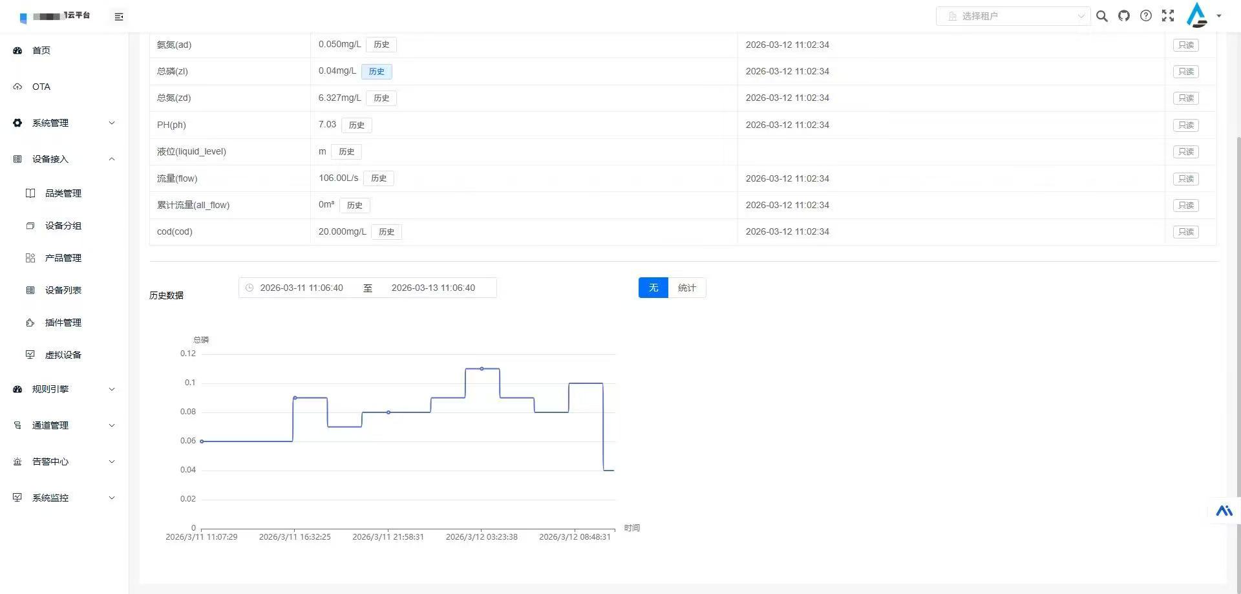Expand the 系统管理 menu
Screen dimensions: 1241x594
pos(65,123)
